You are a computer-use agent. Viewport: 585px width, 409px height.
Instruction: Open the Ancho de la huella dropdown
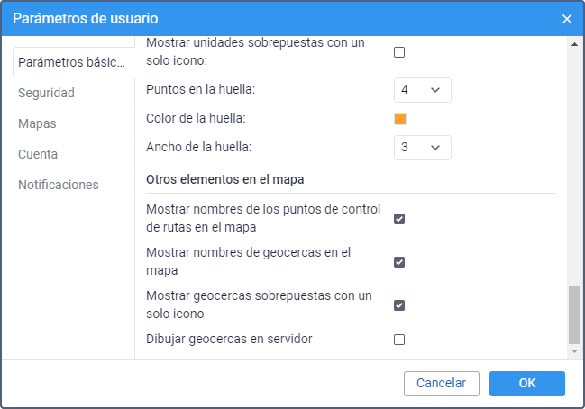pyautogui.click(x=423, y=148)
